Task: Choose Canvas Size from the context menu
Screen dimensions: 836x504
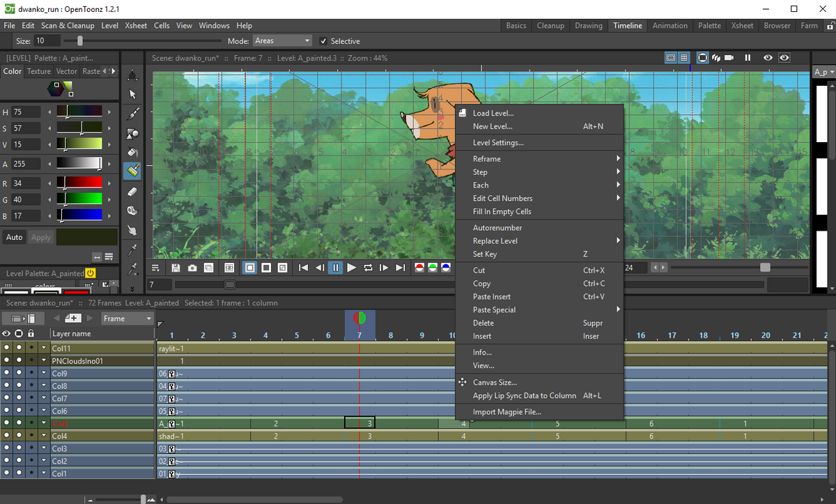Action: 539,383
